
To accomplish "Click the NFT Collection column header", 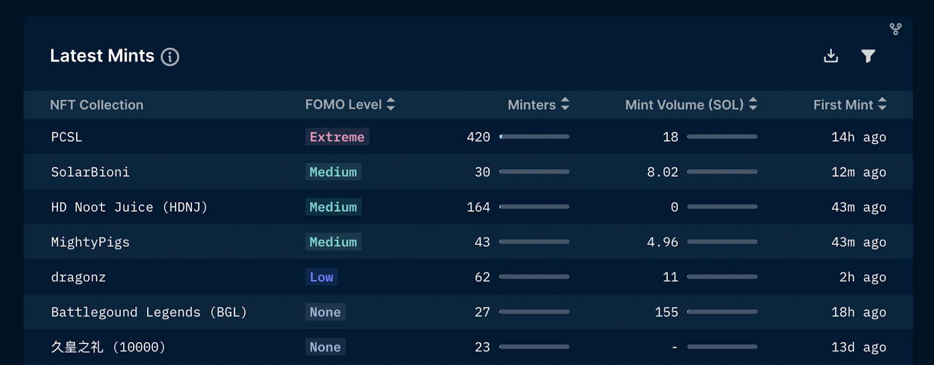I will click(97, 105).
